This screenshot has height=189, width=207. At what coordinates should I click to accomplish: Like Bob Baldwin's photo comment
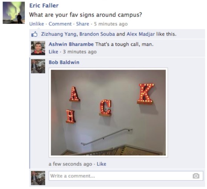pos(101,164)
